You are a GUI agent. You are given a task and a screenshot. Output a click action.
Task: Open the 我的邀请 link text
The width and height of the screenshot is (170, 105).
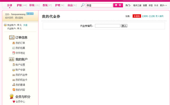point(20,85)
